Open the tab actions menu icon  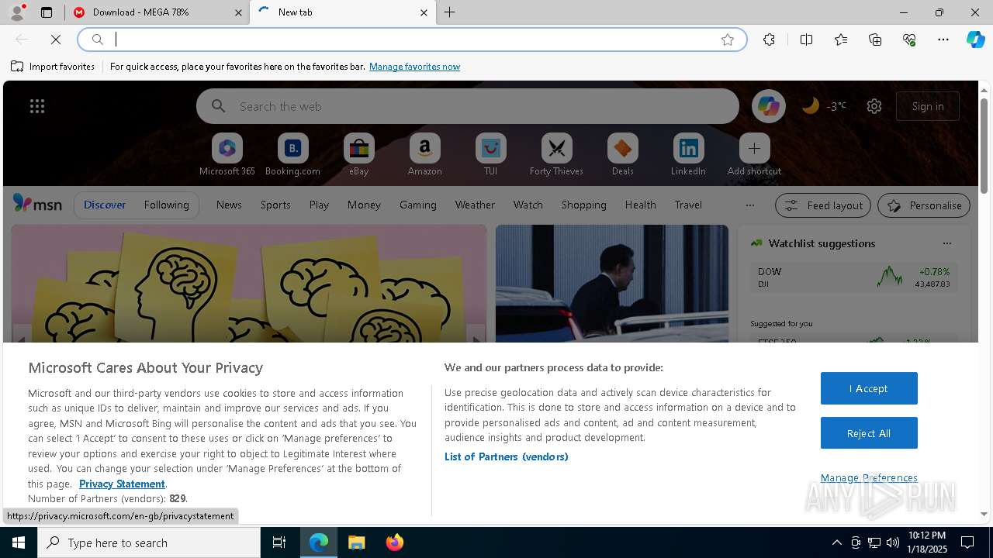(47, 12)
